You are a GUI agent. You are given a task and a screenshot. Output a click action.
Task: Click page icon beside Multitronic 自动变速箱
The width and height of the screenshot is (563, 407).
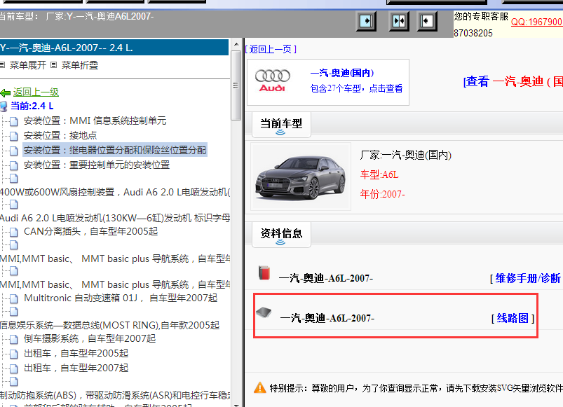coord(13,299)
